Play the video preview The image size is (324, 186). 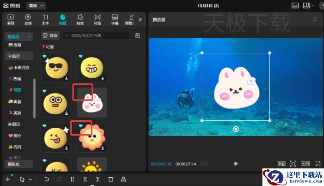[236, 164]
